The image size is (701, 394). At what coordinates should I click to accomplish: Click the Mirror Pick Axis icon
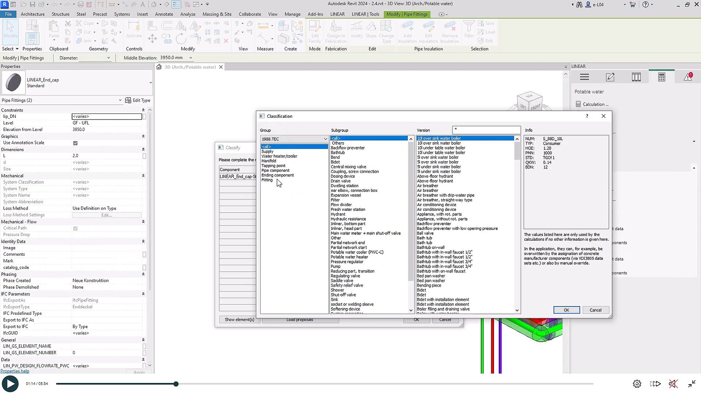181,26
